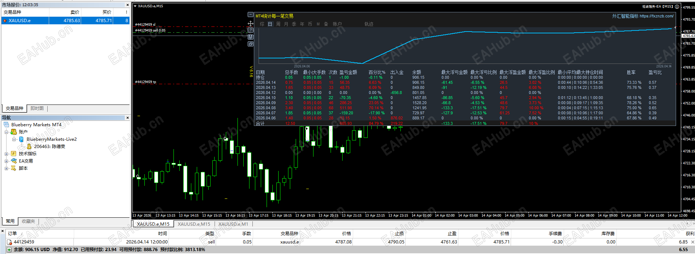Expand the EA交易 tree node
This screenshot has width=695, height=254.
click(6, 161)
